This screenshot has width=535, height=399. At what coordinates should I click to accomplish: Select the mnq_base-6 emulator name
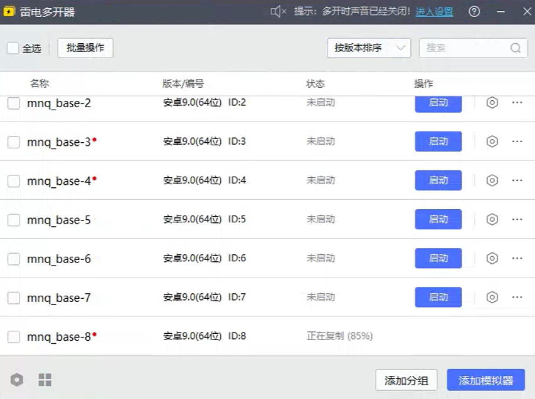[x=59, y=259]
